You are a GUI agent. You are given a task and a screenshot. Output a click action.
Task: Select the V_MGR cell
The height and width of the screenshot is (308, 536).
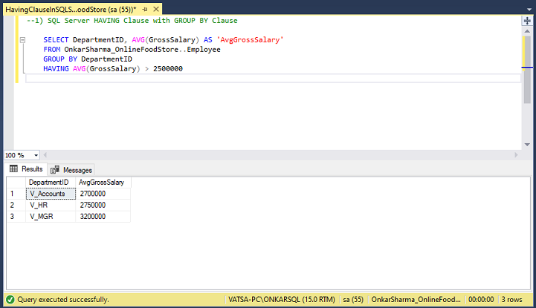tap(51, 217)
